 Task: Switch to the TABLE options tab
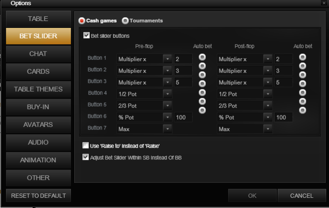pos(38,19)
